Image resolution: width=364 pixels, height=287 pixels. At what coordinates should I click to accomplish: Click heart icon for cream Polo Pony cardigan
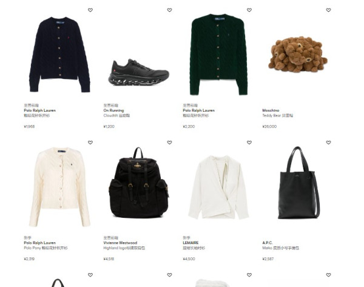pyautogui.click(x=90, y=143)
